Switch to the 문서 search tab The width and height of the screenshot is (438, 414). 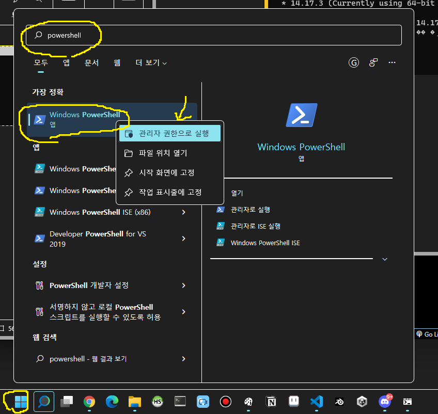click(91, 62)
